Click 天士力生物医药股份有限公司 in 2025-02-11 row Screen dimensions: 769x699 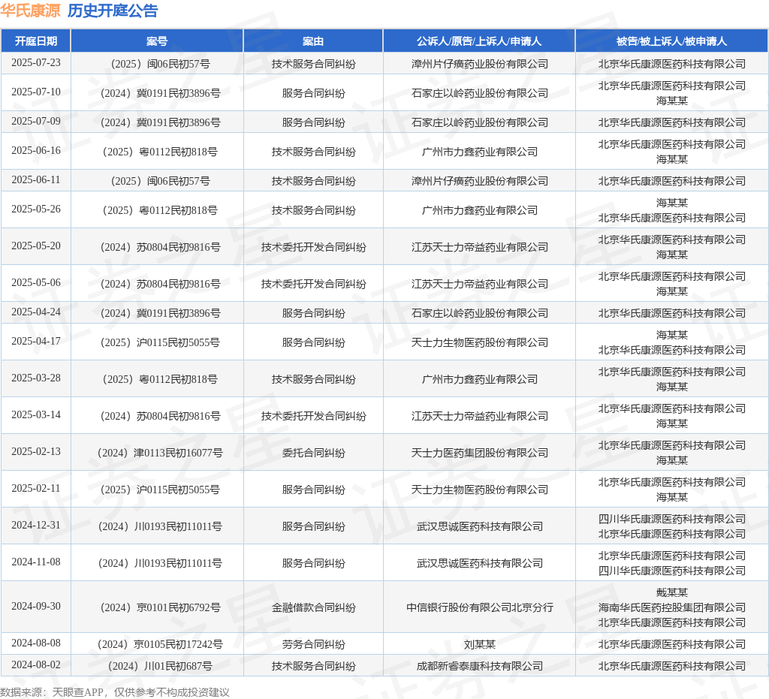[480, 490]
